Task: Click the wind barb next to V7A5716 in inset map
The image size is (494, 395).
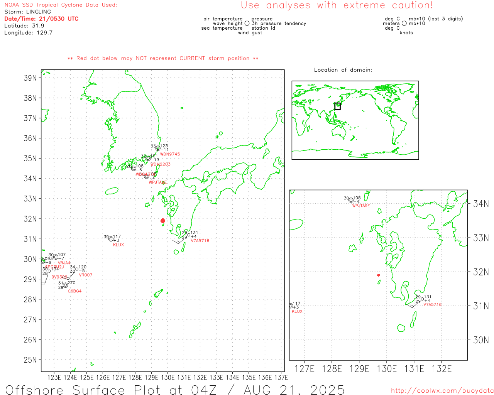Action: coord(412,305)
